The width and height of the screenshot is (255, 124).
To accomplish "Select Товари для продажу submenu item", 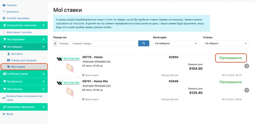I will point(24,60).
